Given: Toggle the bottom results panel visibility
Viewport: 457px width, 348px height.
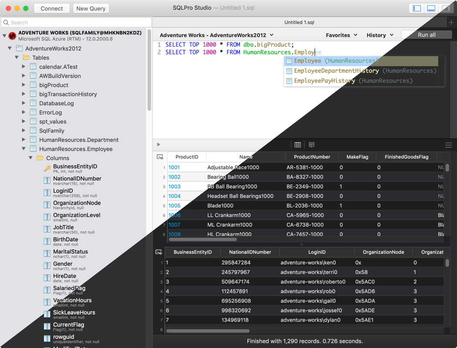Looking at the screenshot, I should click(431, 8).
